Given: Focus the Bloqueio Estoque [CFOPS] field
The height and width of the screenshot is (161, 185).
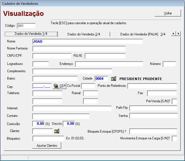Looking at the screenshot, I should [x=153, y=131].
